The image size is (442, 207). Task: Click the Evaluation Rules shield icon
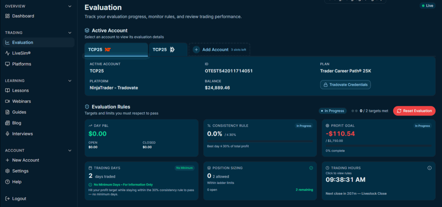pos(87,107)
